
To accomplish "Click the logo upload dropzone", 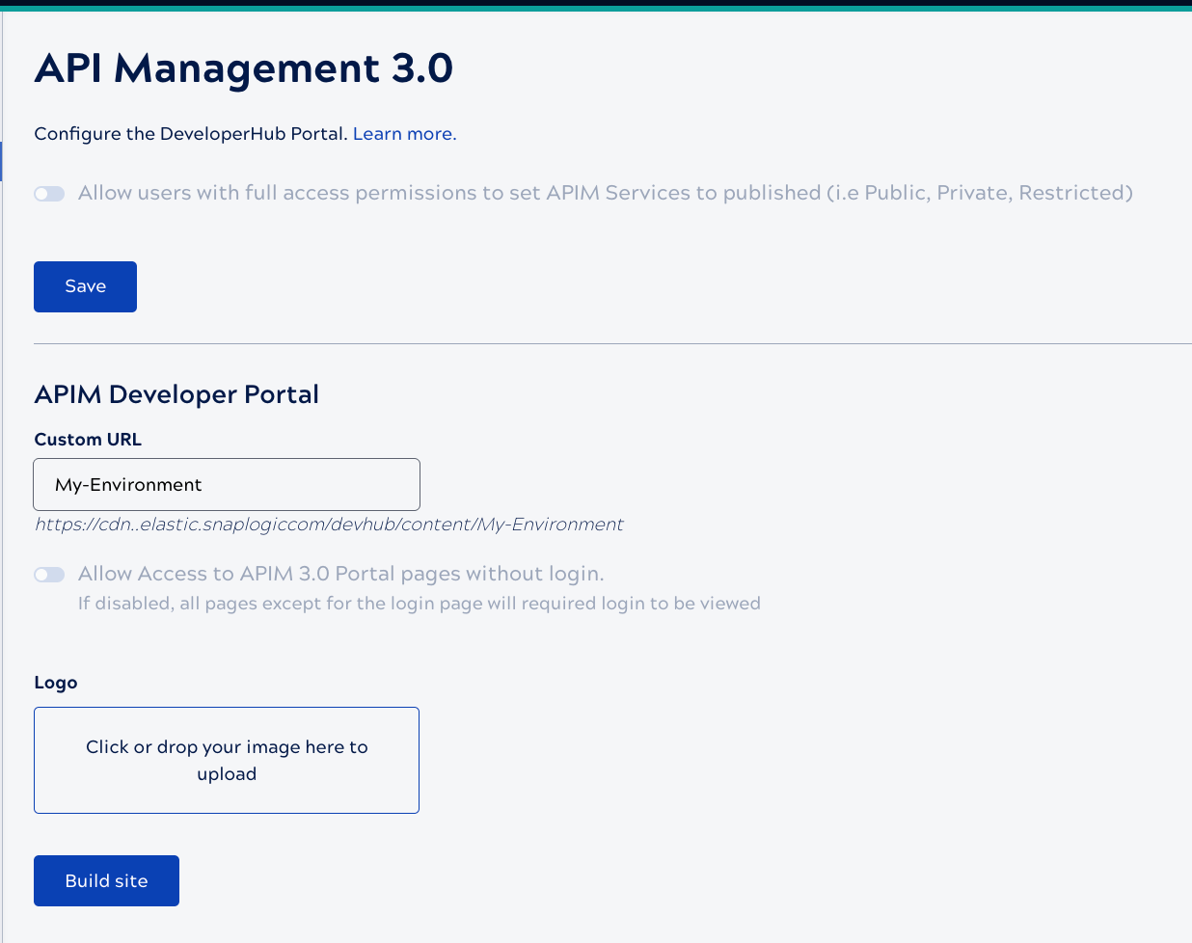I will pos(227,760).
